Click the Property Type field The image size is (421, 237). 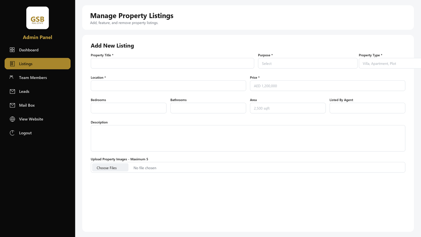[390, 64]
